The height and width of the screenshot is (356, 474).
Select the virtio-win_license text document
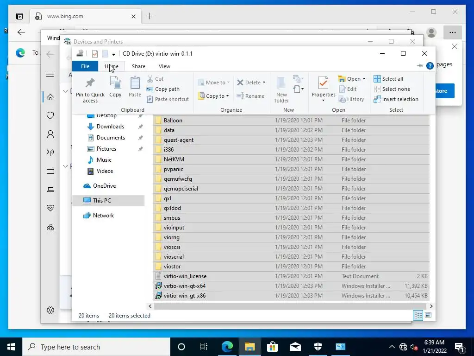click(x=291, y=276)
